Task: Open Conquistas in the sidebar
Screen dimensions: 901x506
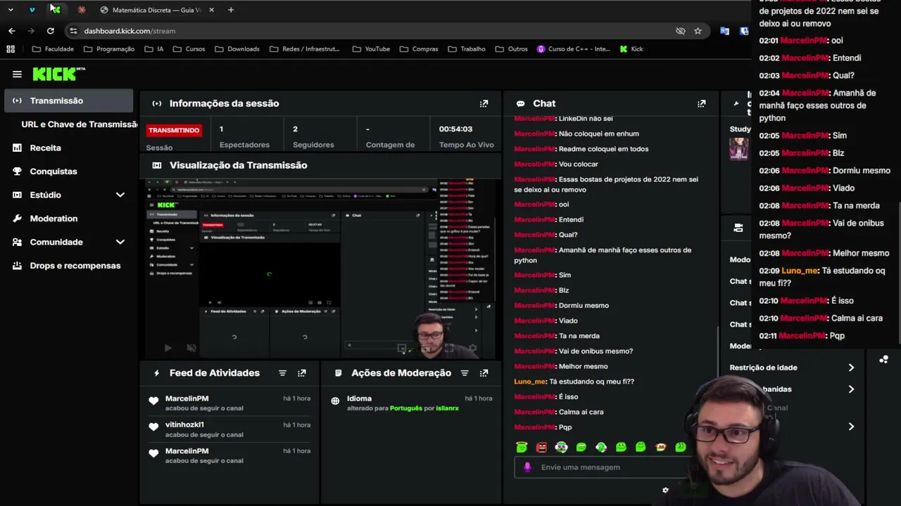Action: 53,171
